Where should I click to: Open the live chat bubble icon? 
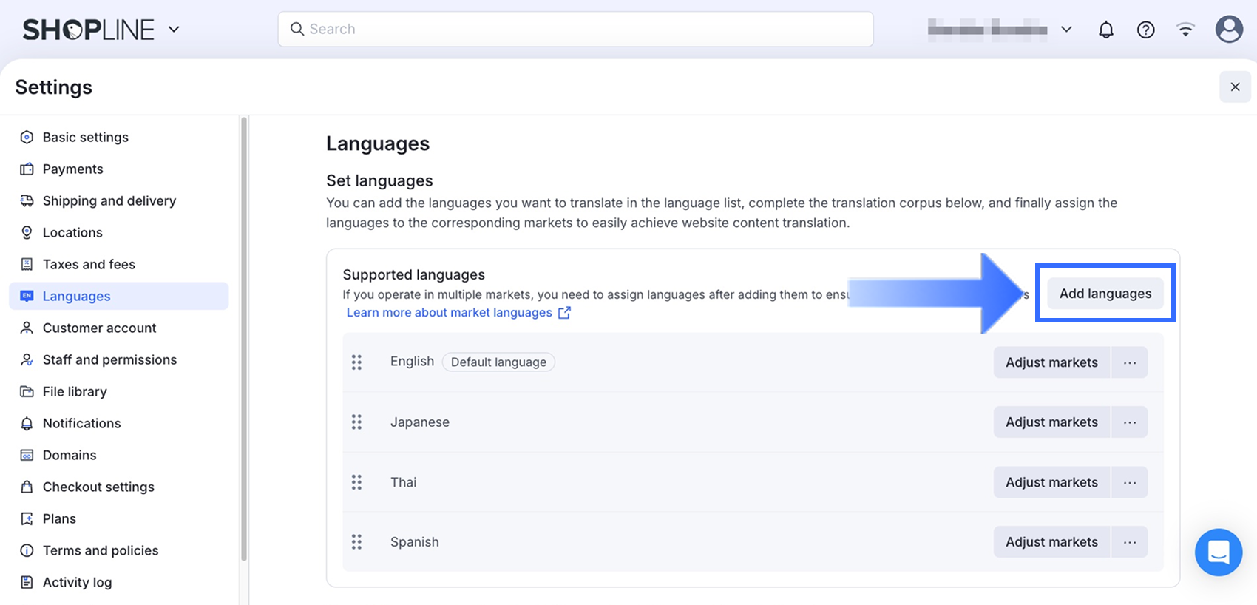1218,552
